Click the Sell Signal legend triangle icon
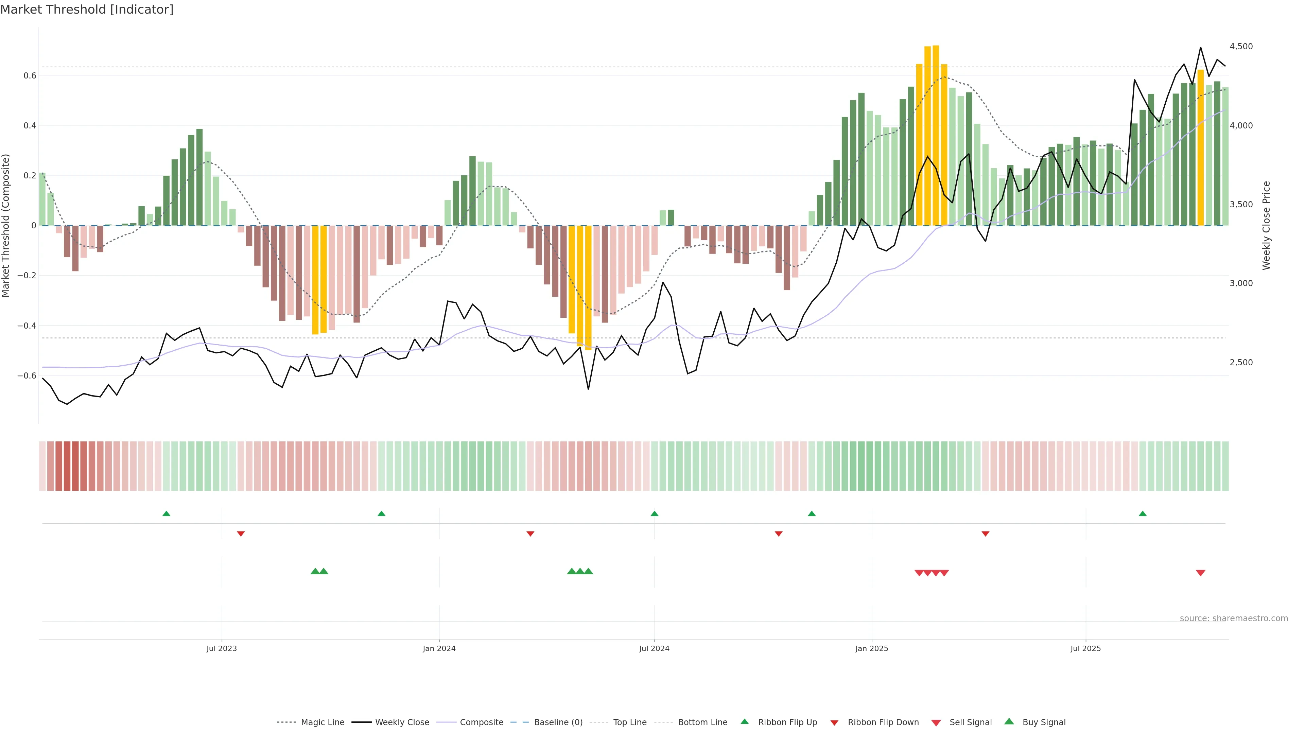Image resolution: width=1305 pixels, height=734 pixels. pos(936,723)
